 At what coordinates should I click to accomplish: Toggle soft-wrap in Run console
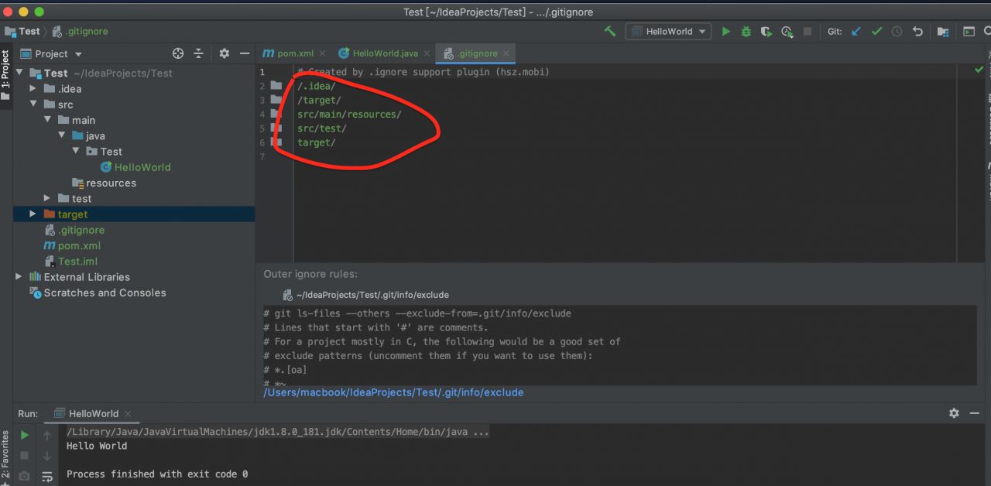point(47,476)
